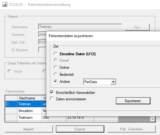Click the Nachname input field containing Testman
160x135 pixels.
click(x=80, y=27)
